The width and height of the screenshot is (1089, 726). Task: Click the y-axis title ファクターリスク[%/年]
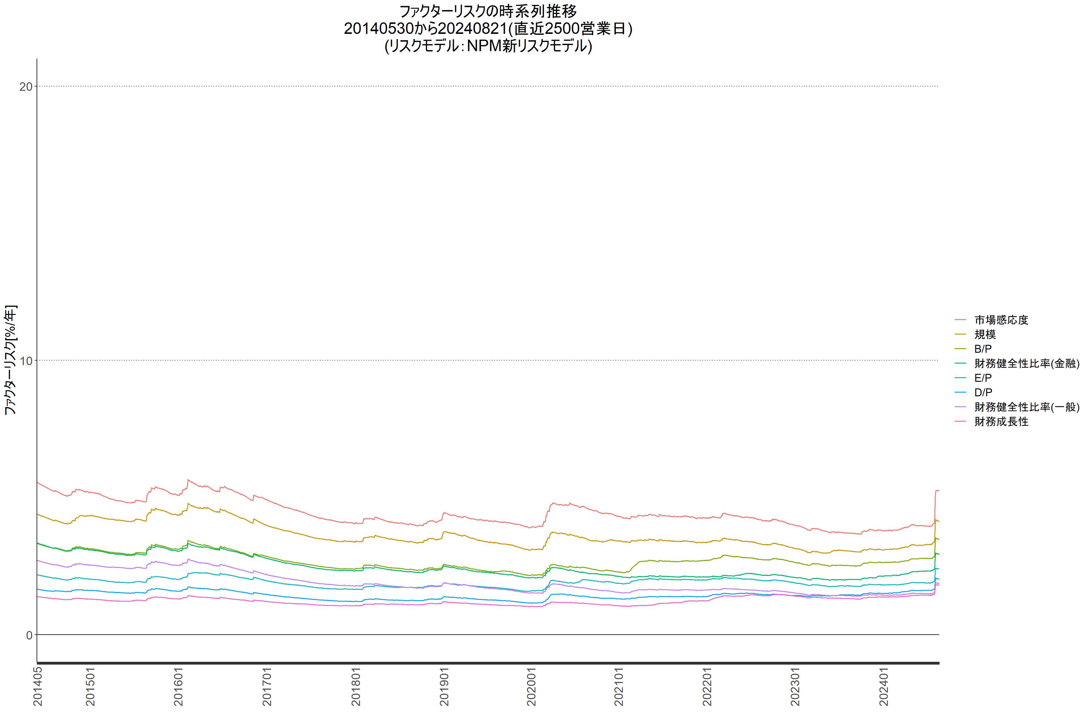tap(10, 360)
